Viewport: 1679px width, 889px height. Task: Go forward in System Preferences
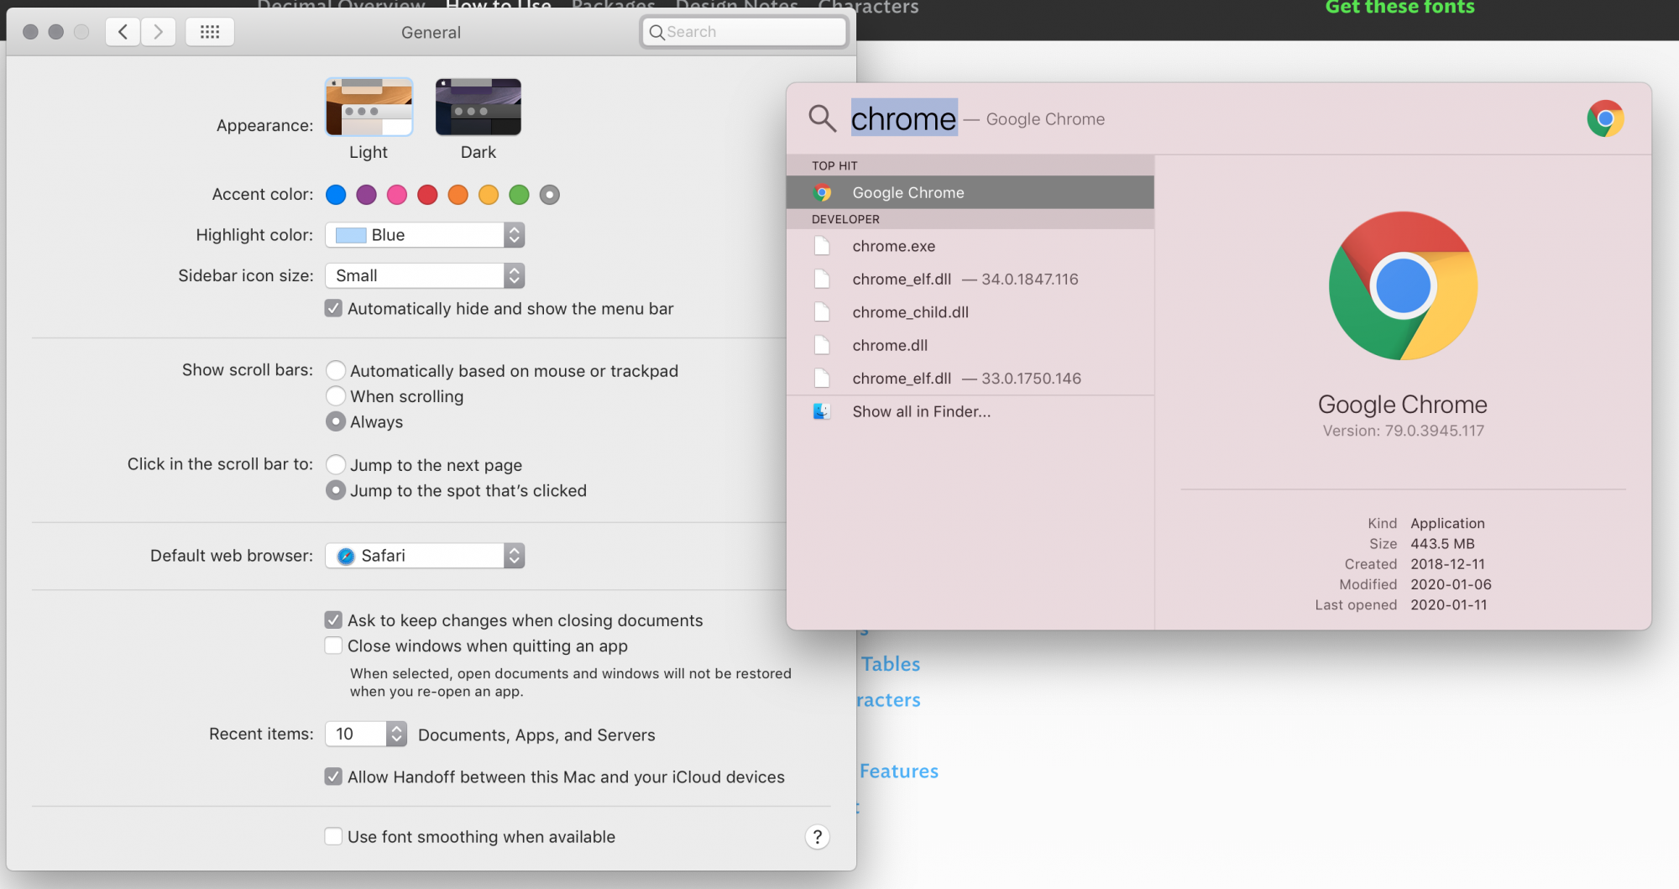[158, 32]
